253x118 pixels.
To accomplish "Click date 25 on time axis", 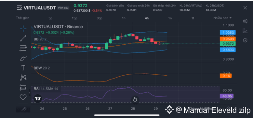I will click(x=65, y=109).
